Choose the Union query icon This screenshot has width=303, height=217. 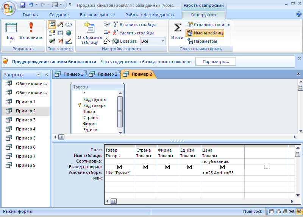point(69,25)
